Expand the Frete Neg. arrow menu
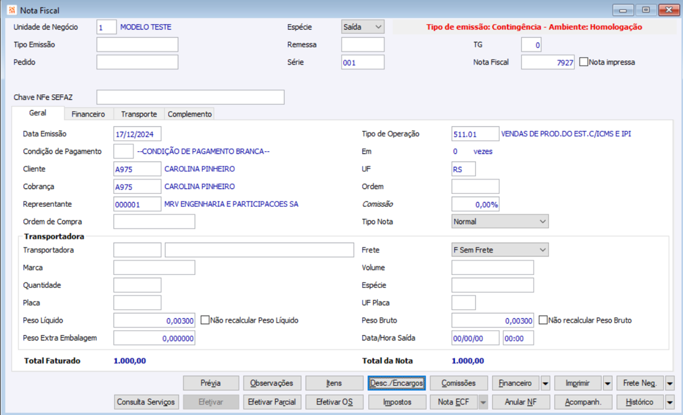Image resolution: width=683 pixels, height=415 pixels. 670,383
